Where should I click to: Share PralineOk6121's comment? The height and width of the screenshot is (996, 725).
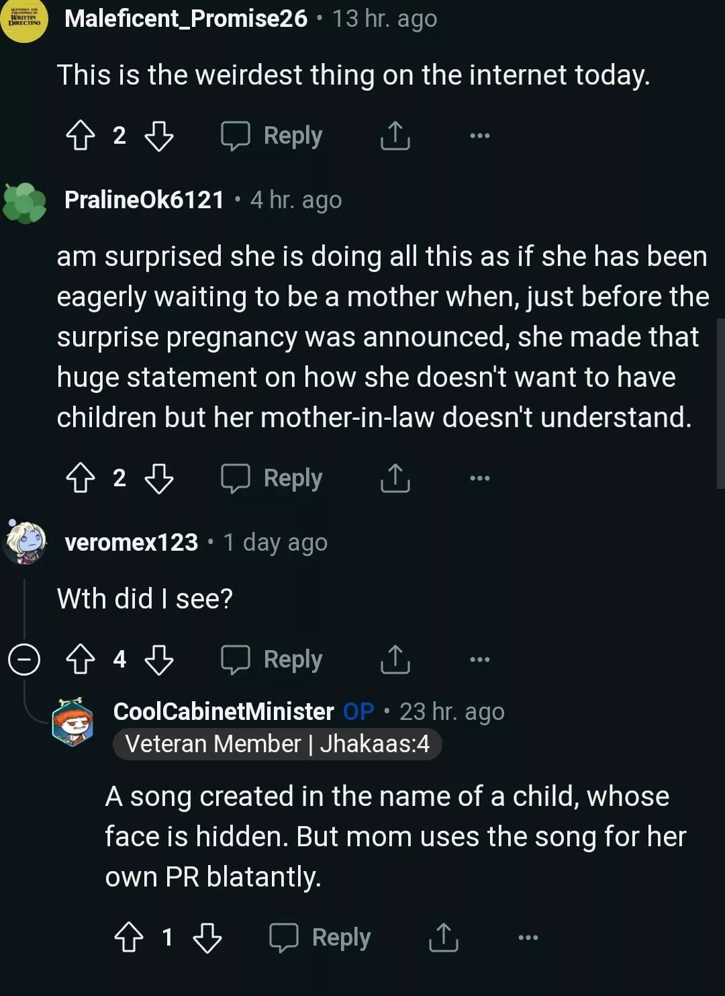tap(395, 478)
